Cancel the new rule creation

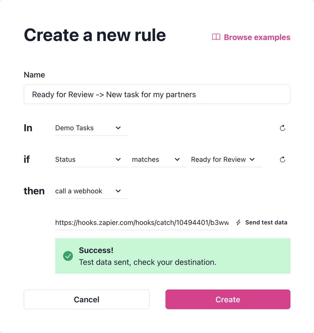86,299
